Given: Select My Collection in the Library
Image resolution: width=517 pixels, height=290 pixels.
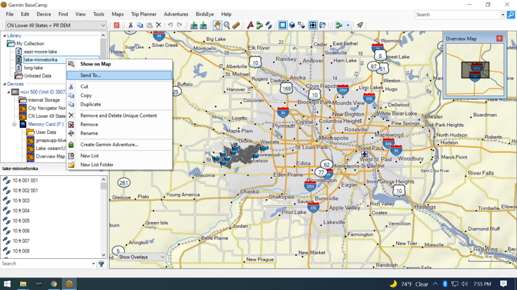Looking at the screenshot, I should 30,43.
